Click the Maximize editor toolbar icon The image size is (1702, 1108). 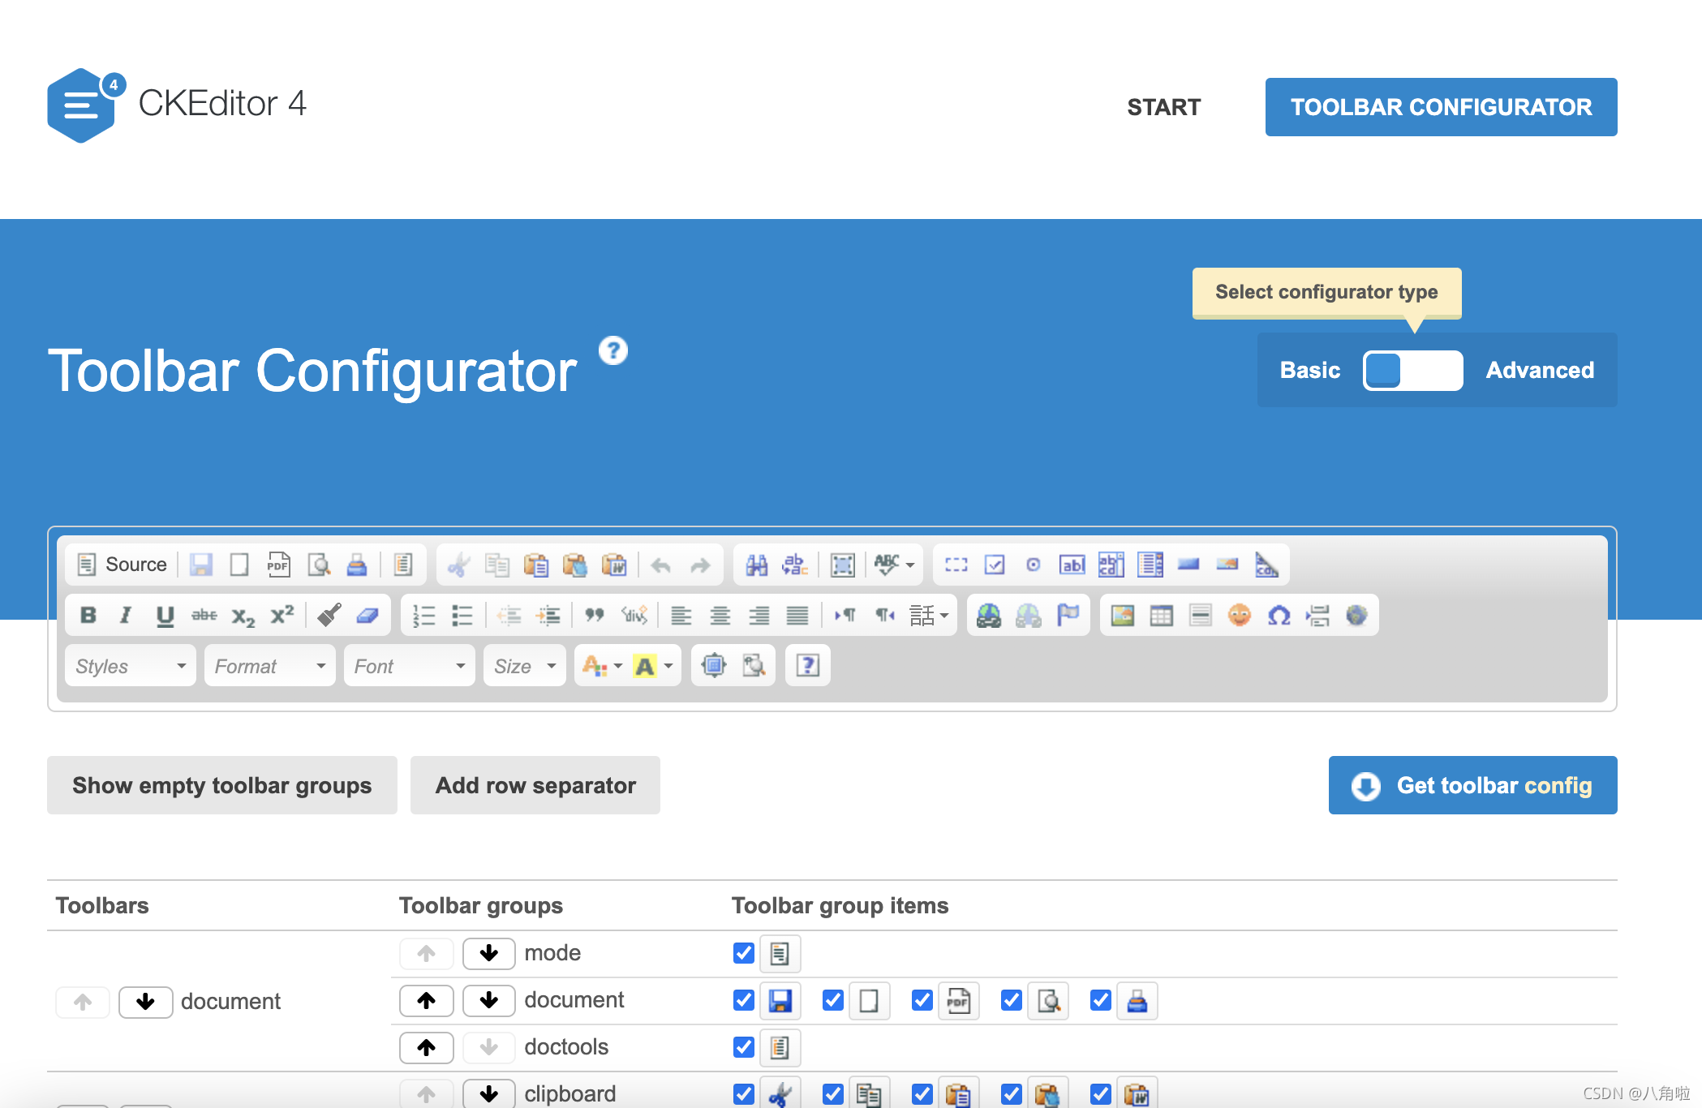tap(714, 666)
